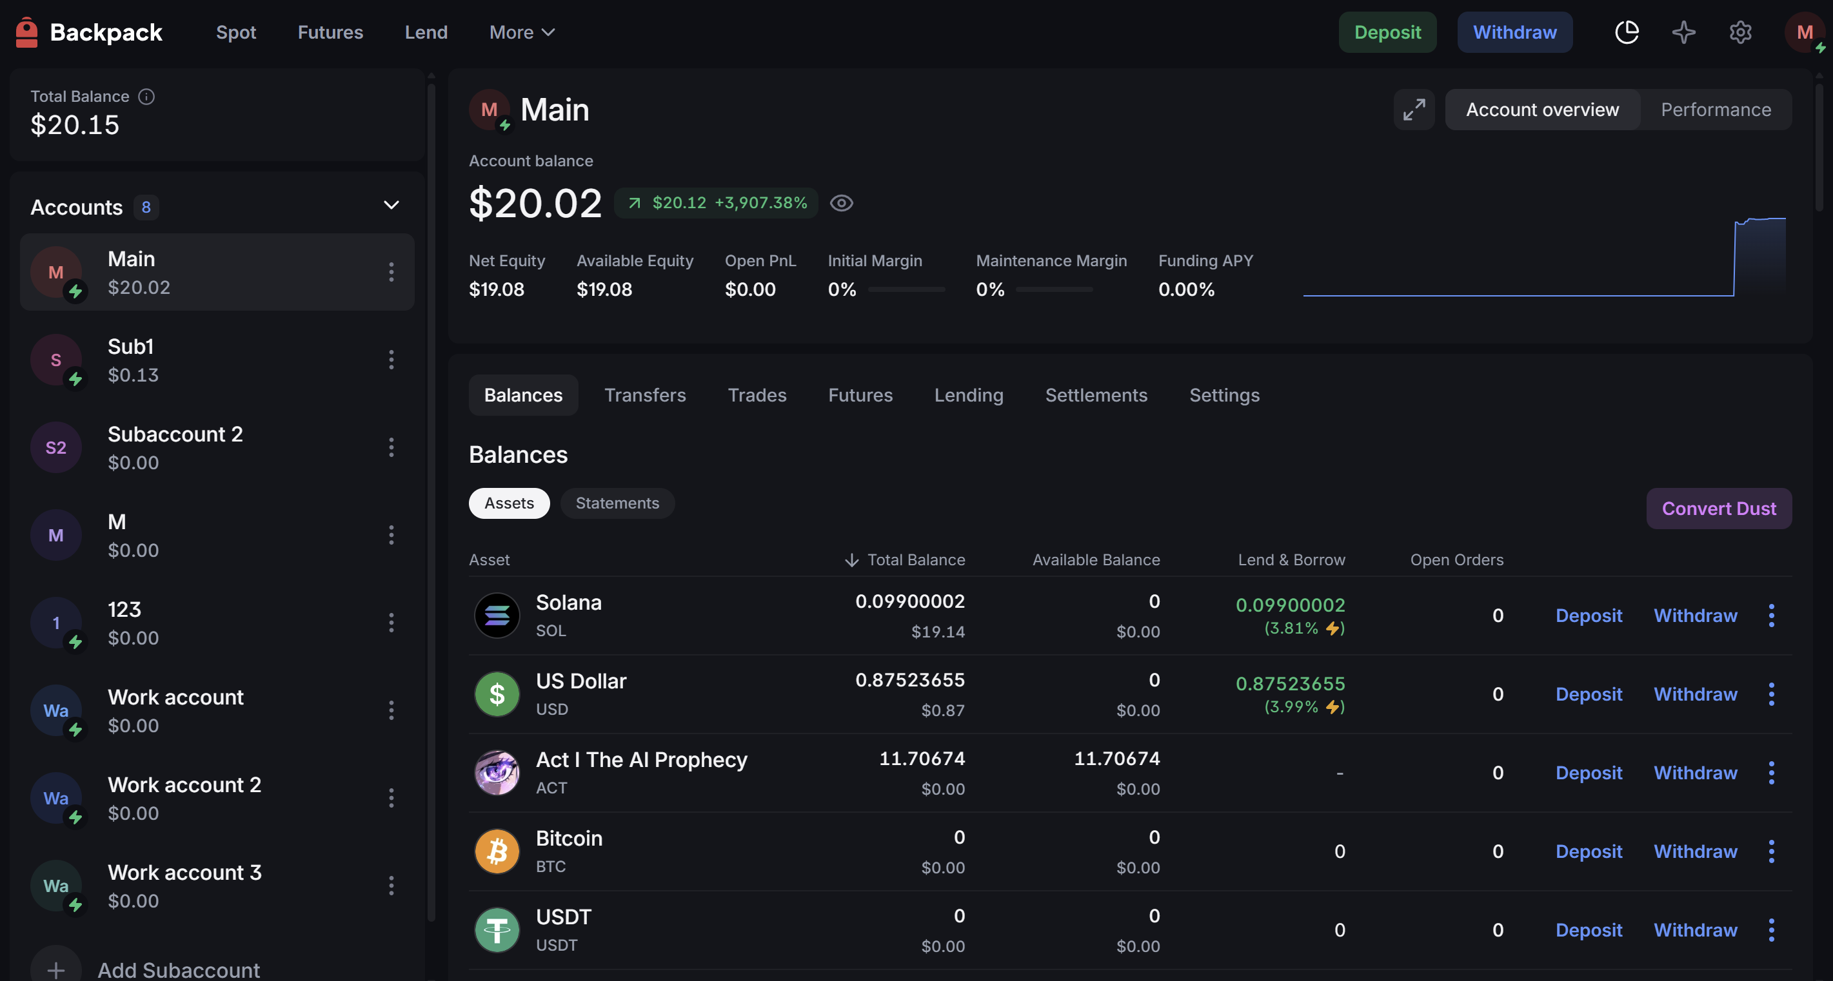Open three-dot menu for Solana row
Image resolution: width=1833 pixels, height=981 pixels.
(x=1771, y=616)
